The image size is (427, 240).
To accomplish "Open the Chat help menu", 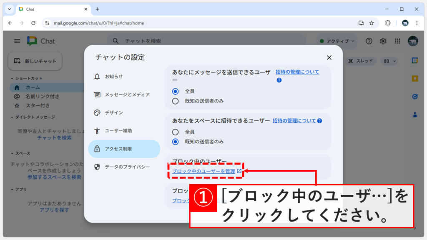I will tap(369, 41).
